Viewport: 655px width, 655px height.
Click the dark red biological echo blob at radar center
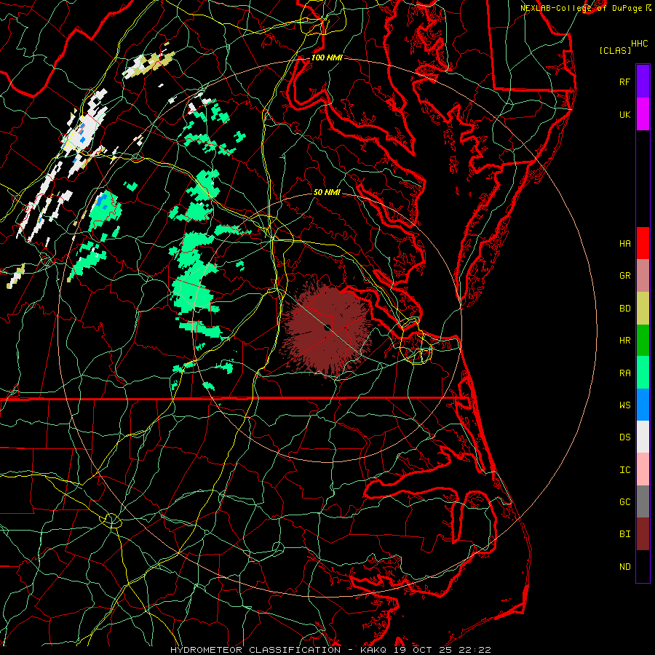(x=326, y=329)
